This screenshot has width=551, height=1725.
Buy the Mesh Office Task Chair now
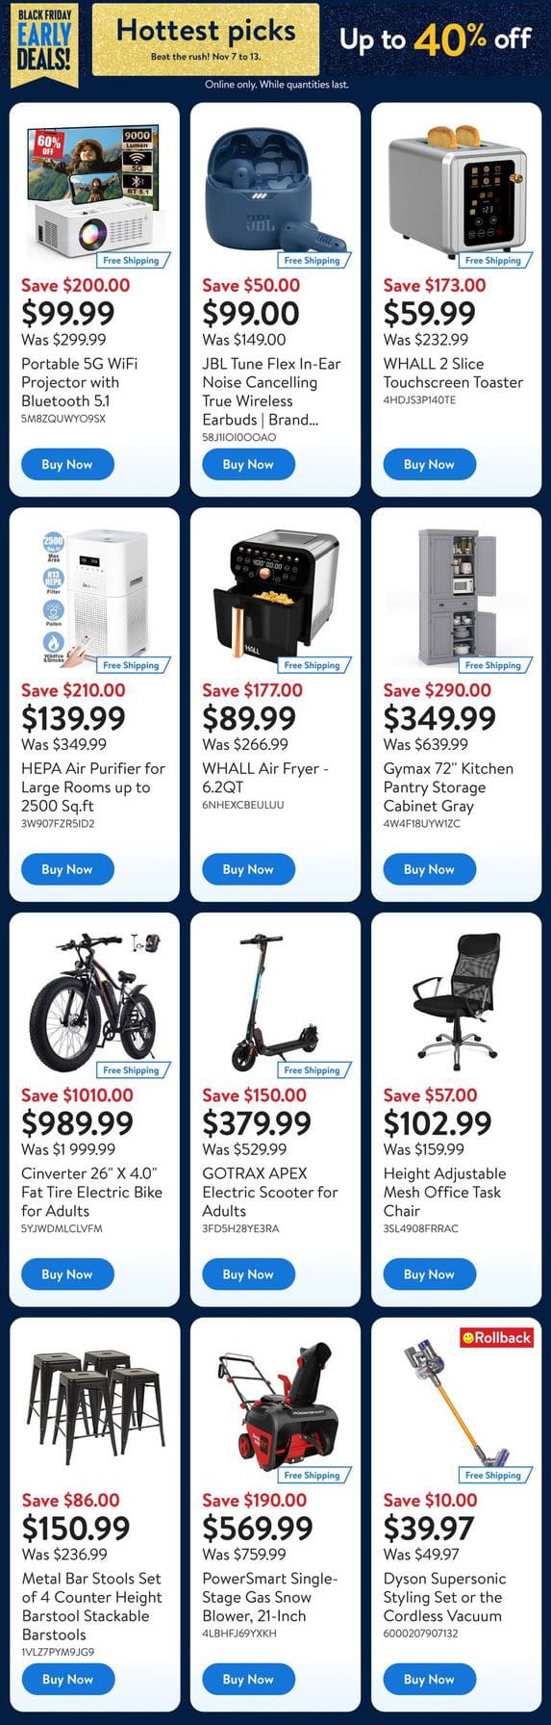tap(429, 1274)
